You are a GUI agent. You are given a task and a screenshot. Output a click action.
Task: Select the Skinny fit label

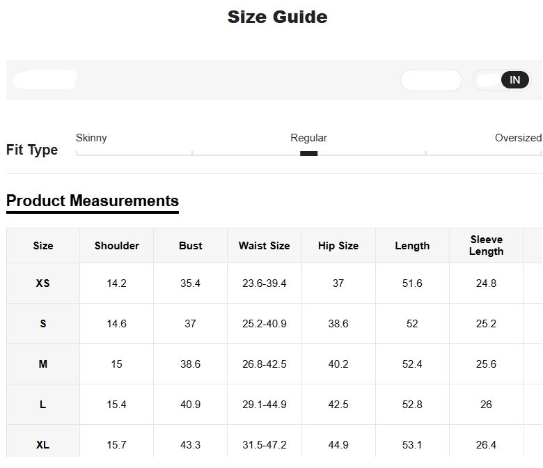point(91,138)
